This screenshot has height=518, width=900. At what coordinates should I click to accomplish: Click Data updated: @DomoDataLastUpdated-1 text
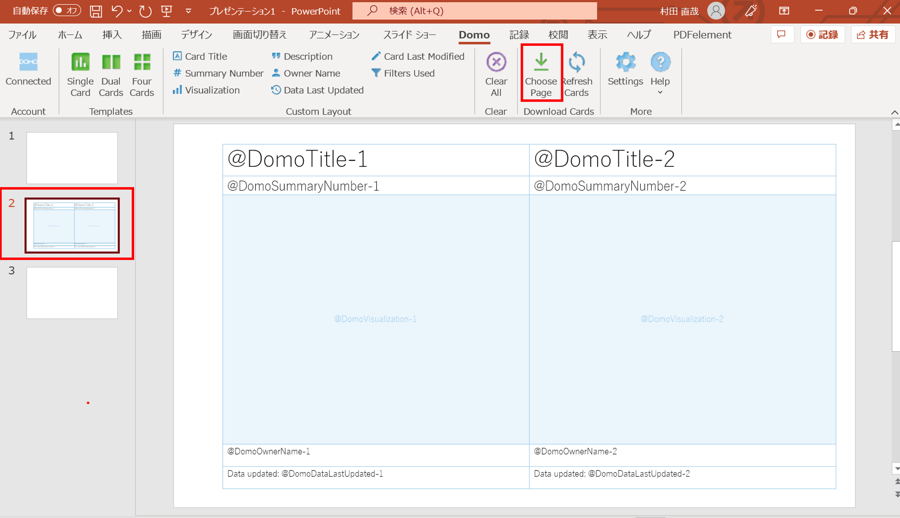[305, 474]
